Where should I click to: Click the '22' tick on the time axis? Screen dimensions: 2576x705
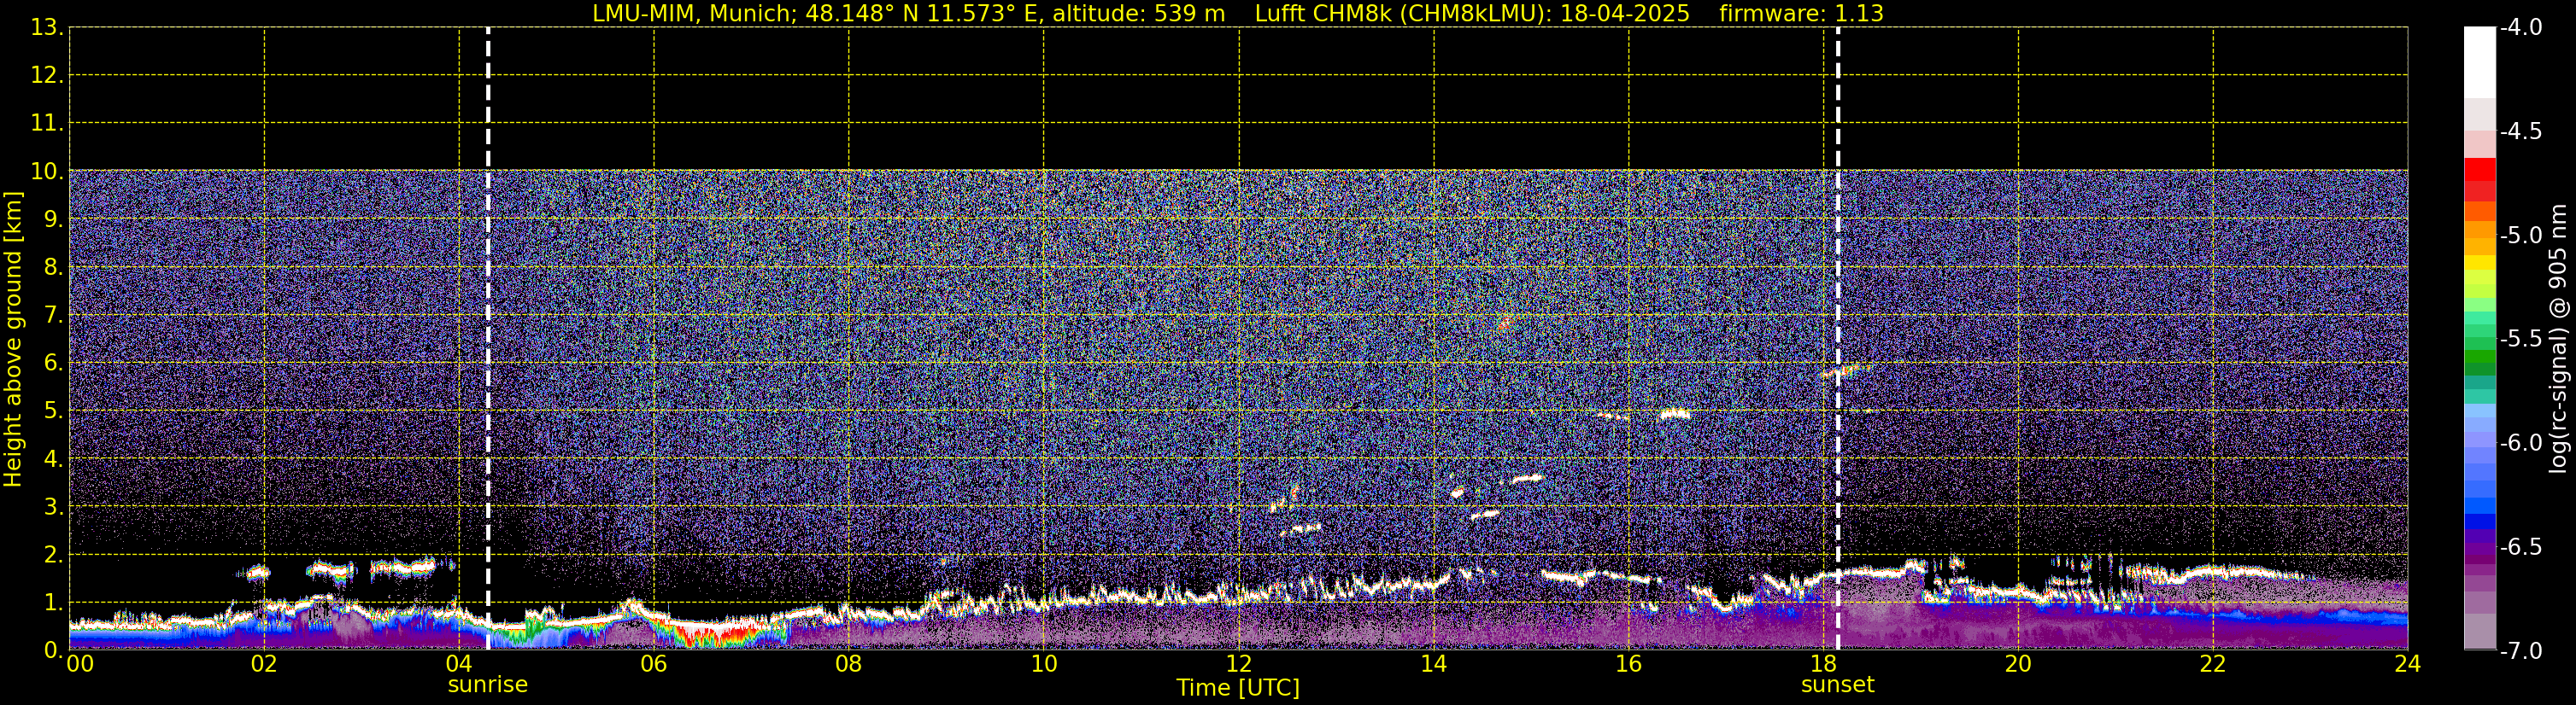[2213, 664]
